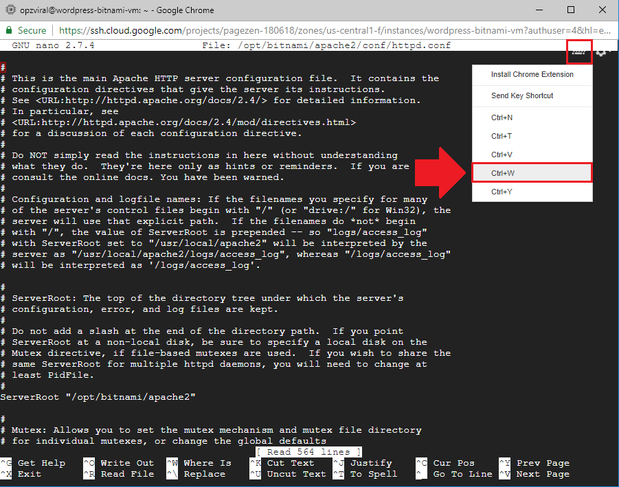The width and height of the screenshot is (619, 487).
Task: Click the ^K Cut Text shortcut
Action: point(282,463)
